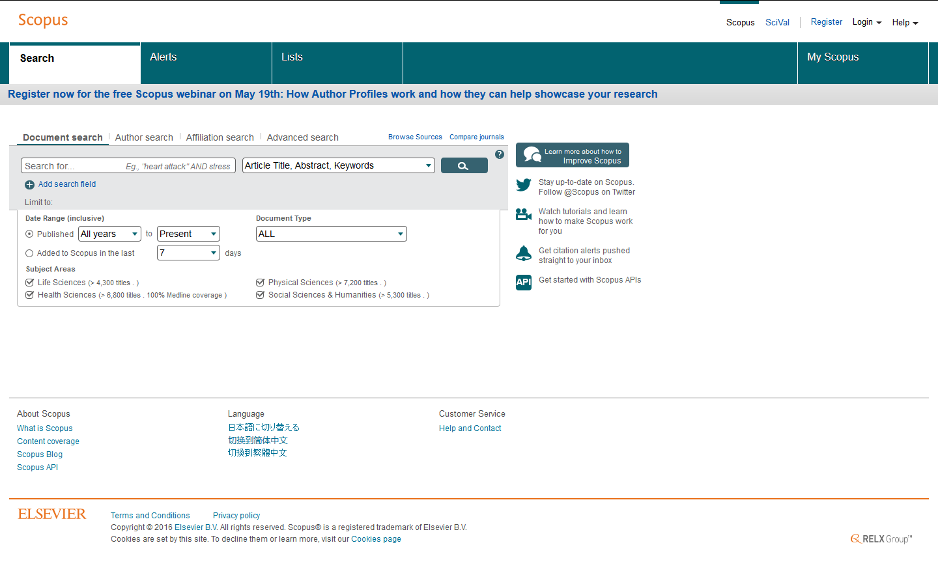The height and width of the screenshot is (586, 938).
Task: Click the plus icon beside Add search field
Action: [x=29, y=185]
